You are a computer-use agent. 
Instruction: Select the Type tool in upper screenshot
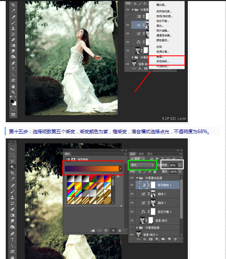(x=13, y=69)
